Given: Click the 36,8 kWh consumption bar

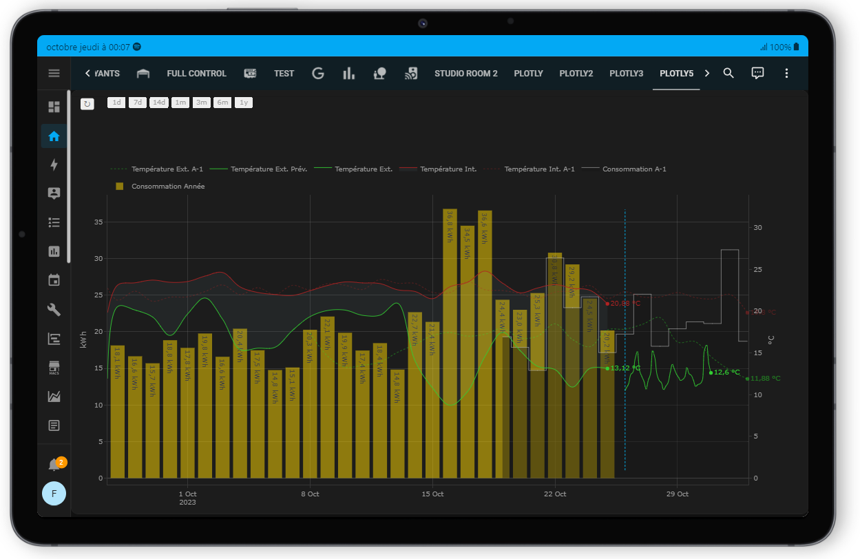Looking at the screenshot, I should [x=450, y=344].
